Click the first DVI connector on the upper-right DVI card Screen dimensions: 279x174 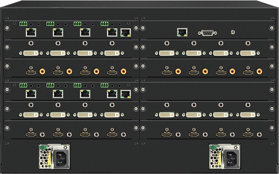pos(167,53)
